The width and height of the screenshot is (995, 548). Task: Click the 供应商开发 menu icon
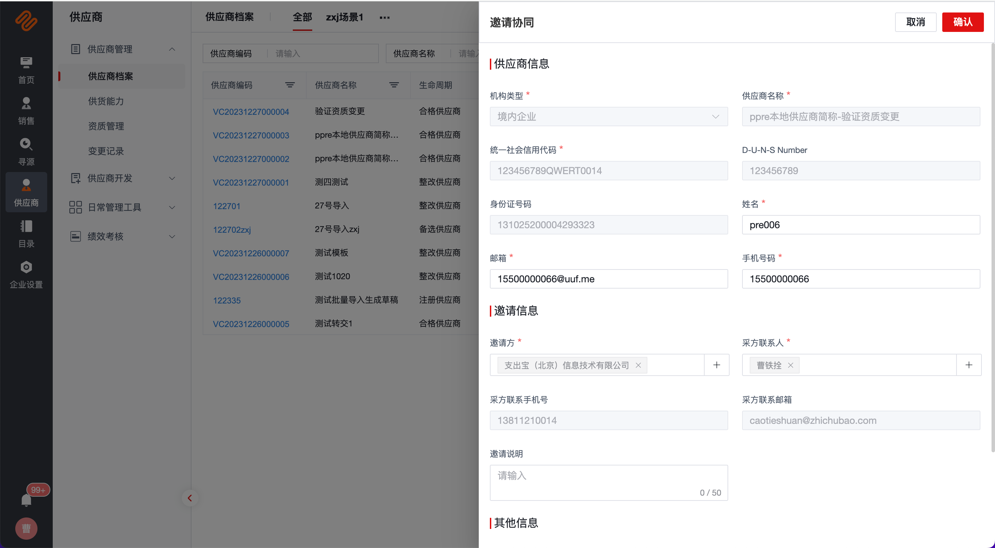coord(75,178)
